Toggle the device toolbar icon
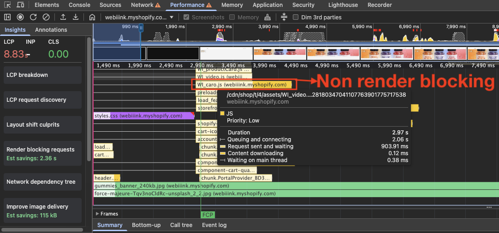The image size is (499, 233). pyautogui.click(x=20, y=5)
